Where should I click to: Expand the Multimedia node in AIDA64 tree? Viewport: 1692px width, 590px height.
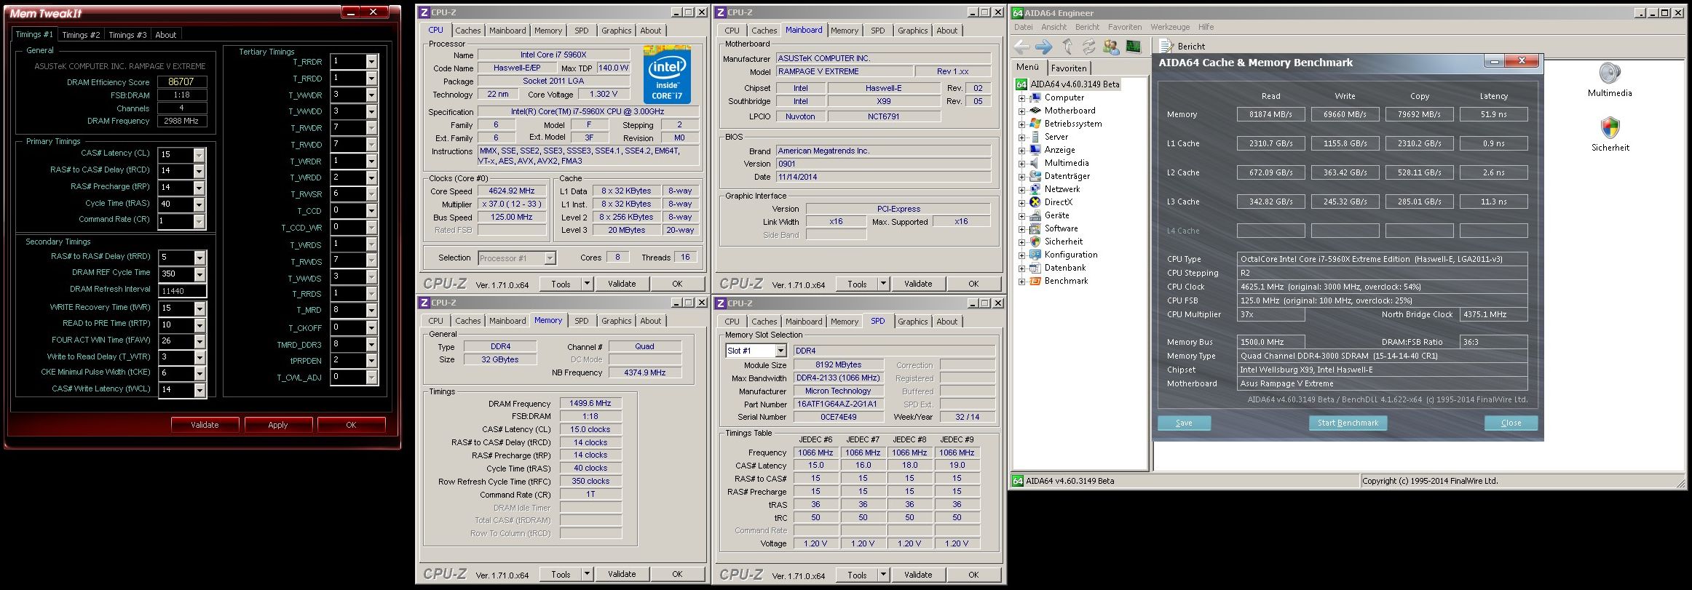1021,163
